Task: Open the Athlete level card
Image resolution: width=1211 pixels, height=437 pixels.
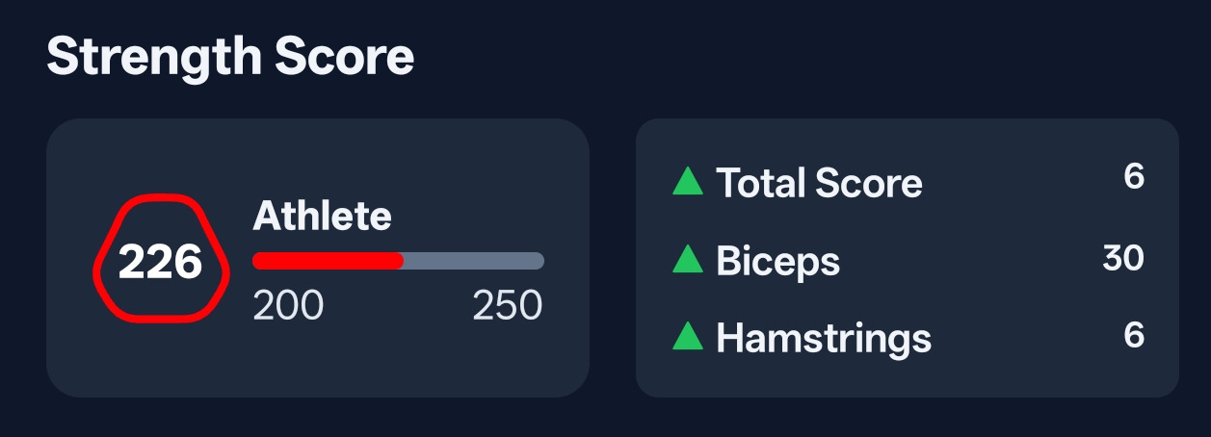Action: pyautogui.click(x=318, y=258)
